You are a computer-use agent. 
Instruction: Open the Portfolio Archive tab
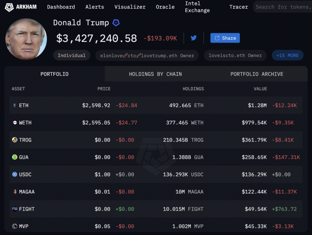coord(257,74)
